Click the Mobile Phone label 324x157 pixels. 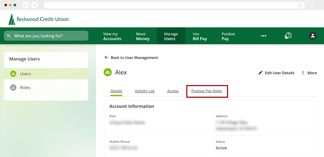pyautogui.click(x=119, y=142)
